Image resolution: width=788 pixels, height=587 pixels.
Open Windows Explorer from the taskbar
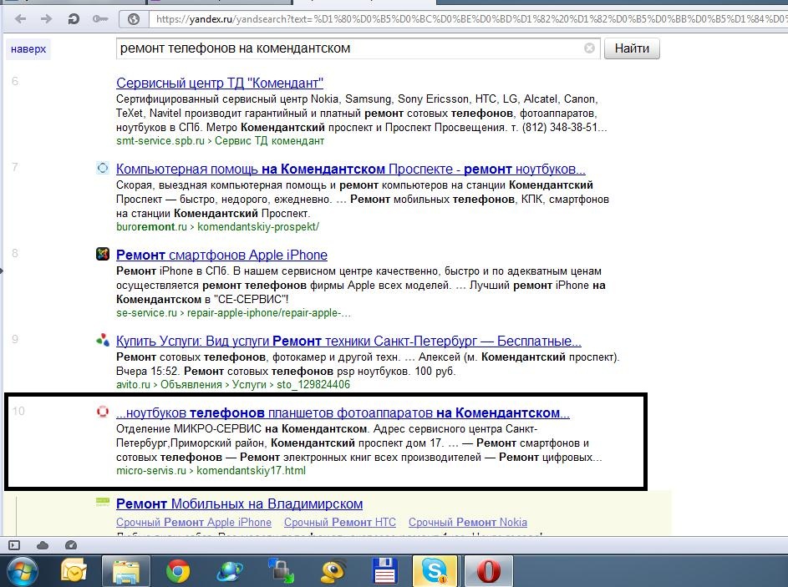(x=126, y=571)
